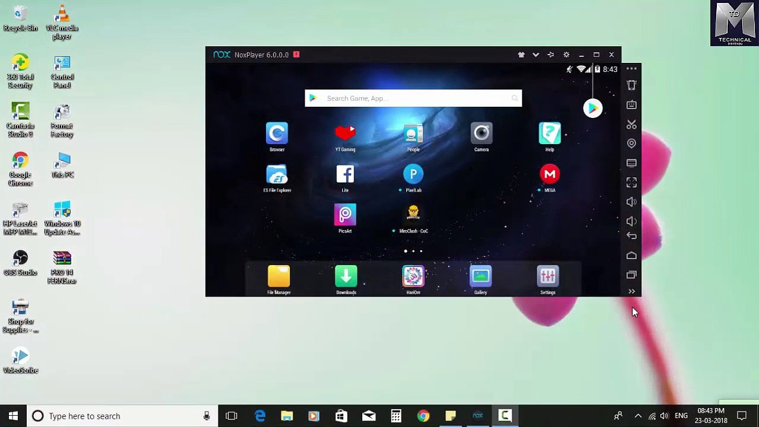The height and width of the screenshot is (427, 759).
Task: Select Format Factory desktop shortcut
Action: click(62, 120)
